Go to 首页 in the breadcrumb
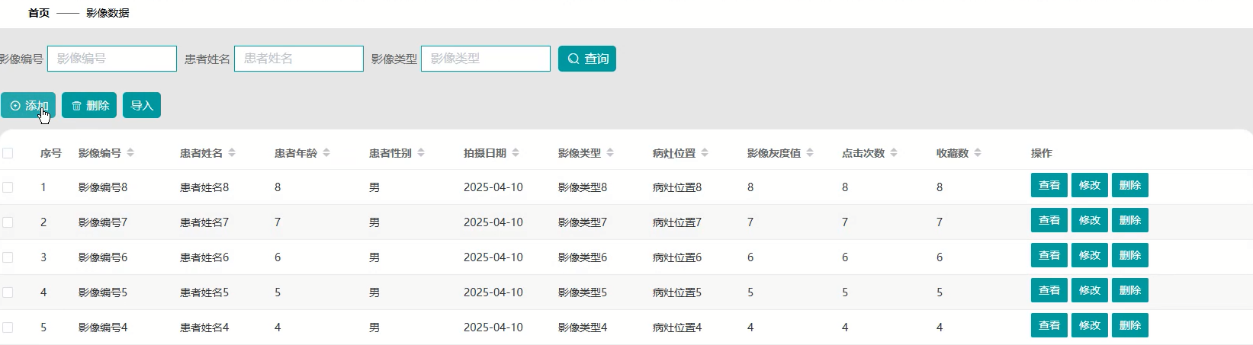 coord(39,13)
